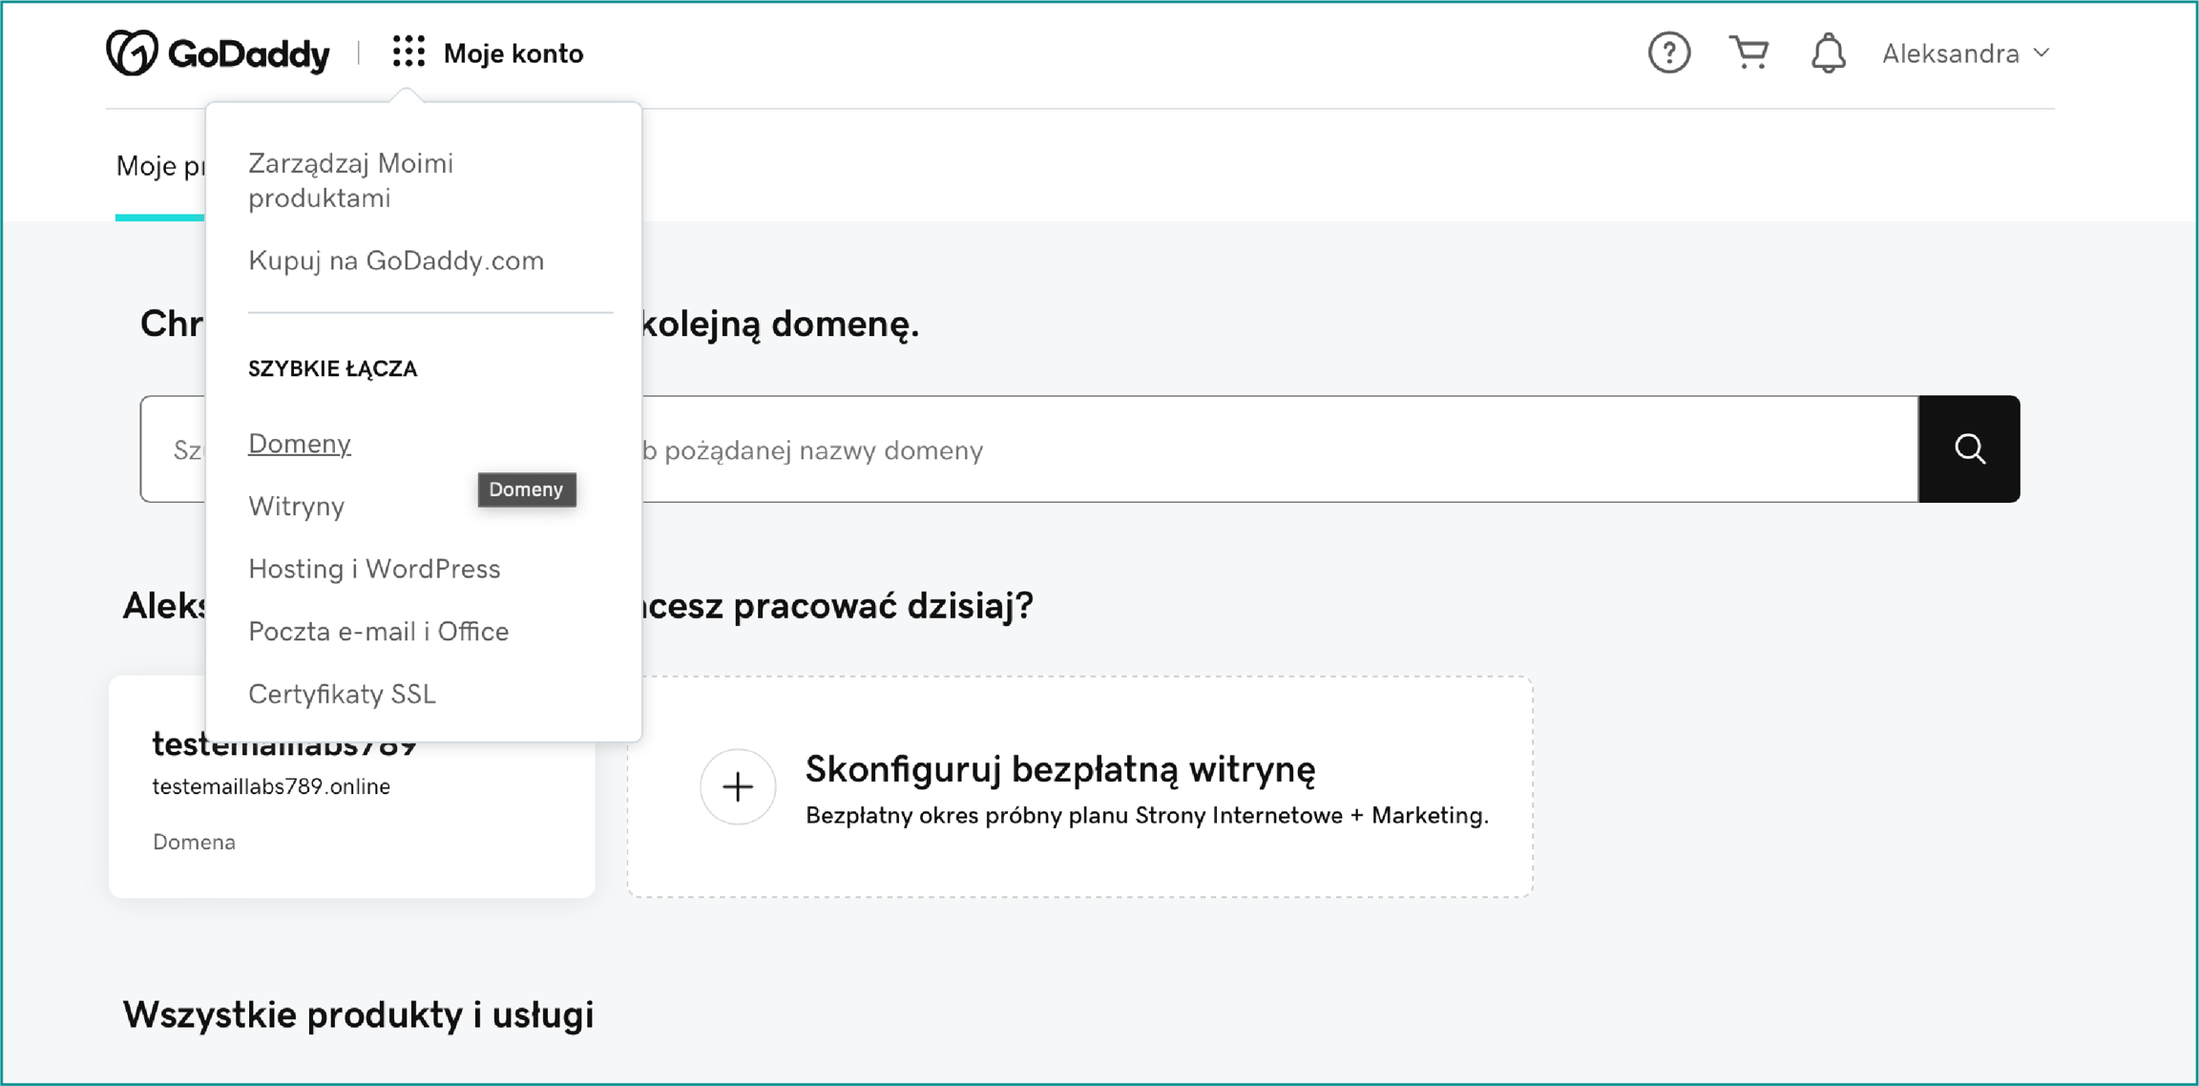Expand the Aleksandra account dropdown
2199x1086 pixels.
coord(1964,53)
